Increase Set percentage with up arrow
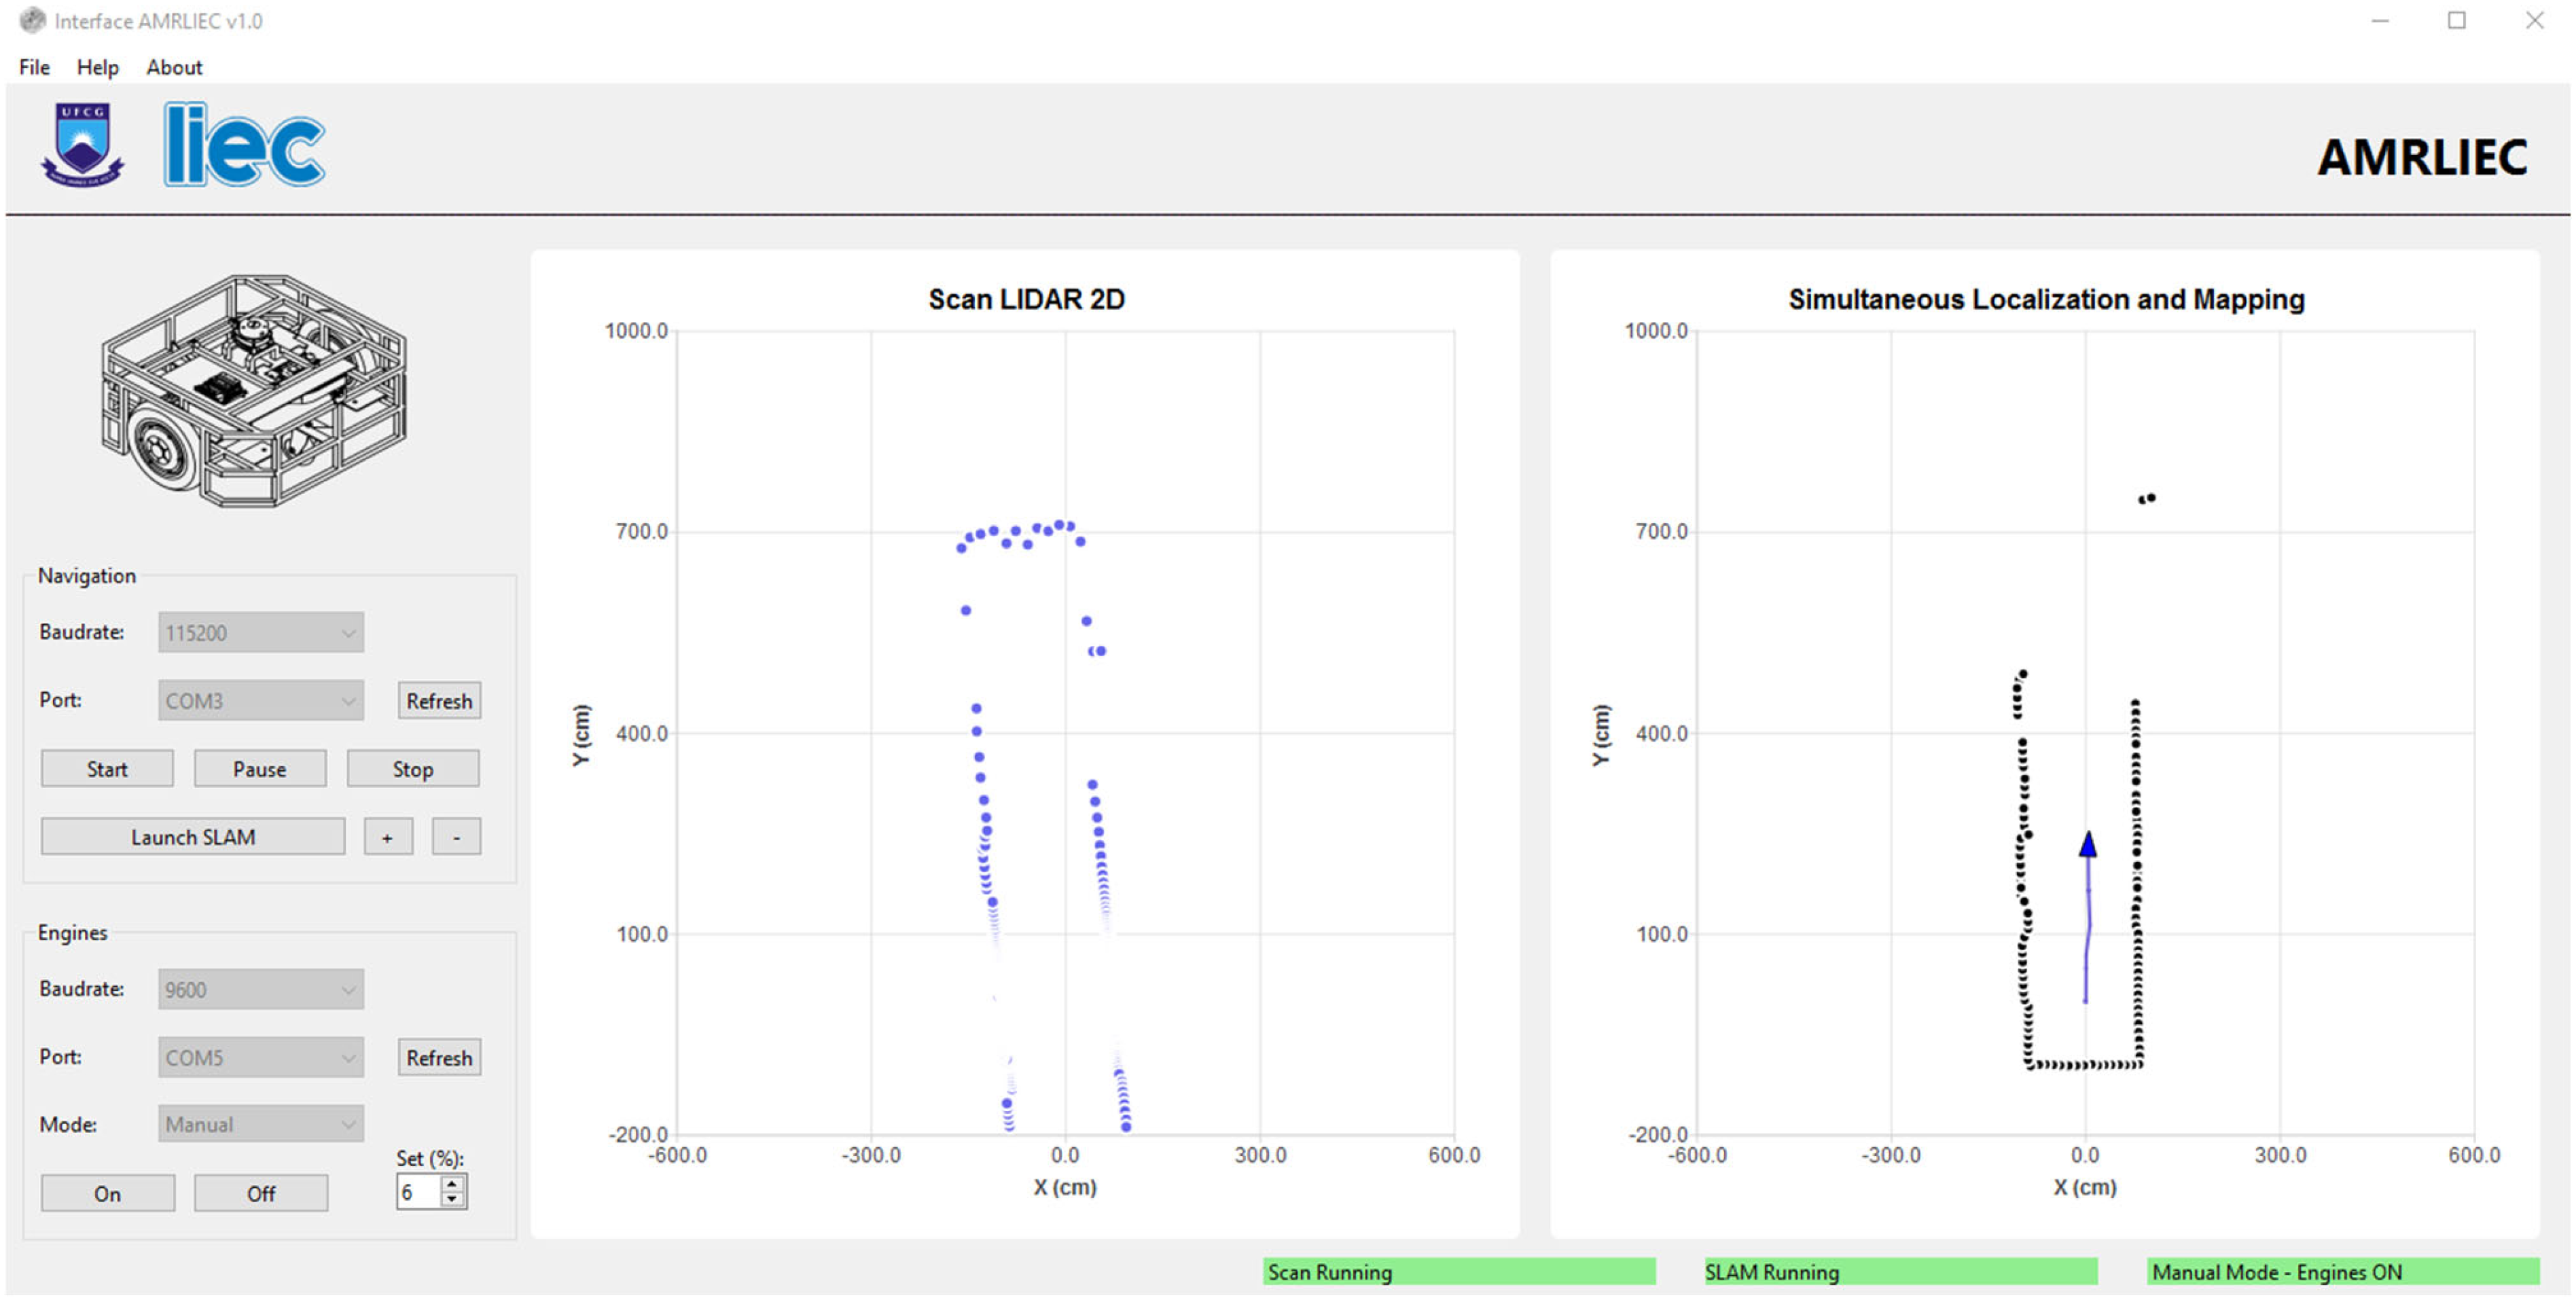This screenshot has width=2576, height=1304. (x=453, y=1183)
